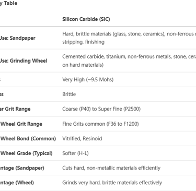Click the Silicon Carbide (SiC) column header

[x=86, y=19]
